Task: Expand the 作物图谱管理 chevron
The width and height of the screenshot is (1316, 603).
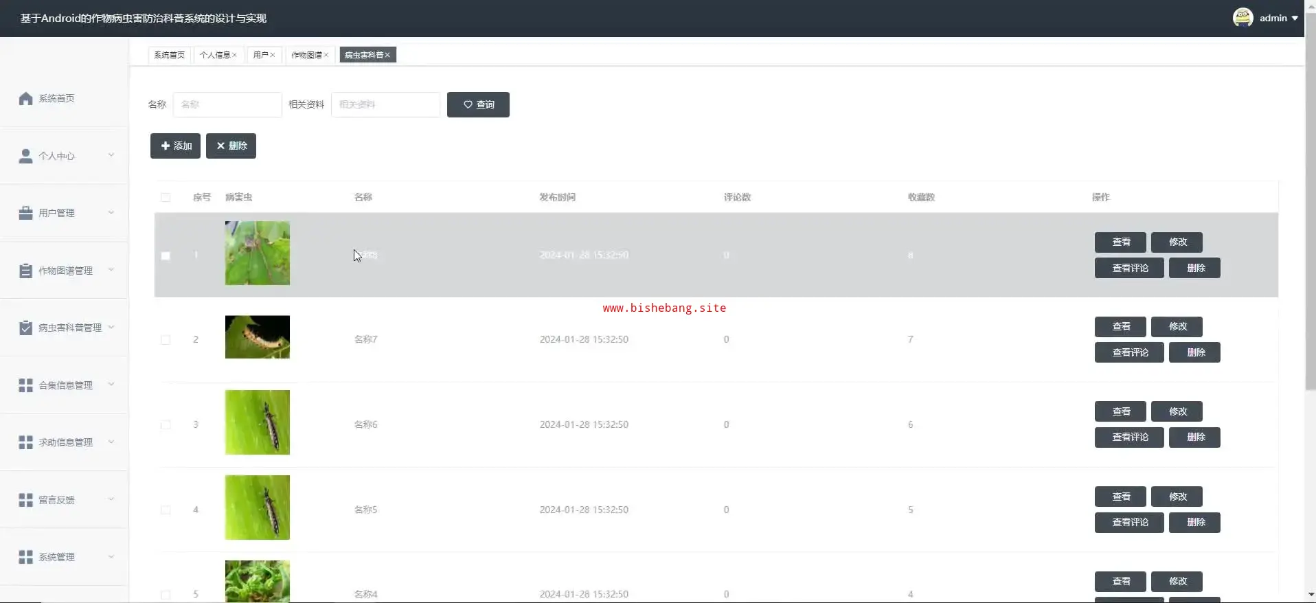Action: (x=111, y=270)
